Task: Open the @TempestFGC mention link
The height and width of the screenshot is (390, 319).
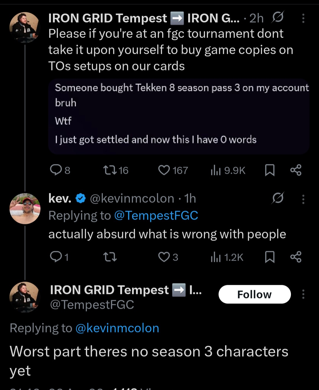Action: [156, 215]
